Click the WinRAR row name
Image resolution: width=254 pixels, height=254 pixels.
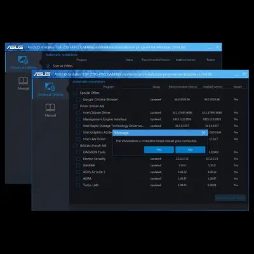[x=89, y=165]
